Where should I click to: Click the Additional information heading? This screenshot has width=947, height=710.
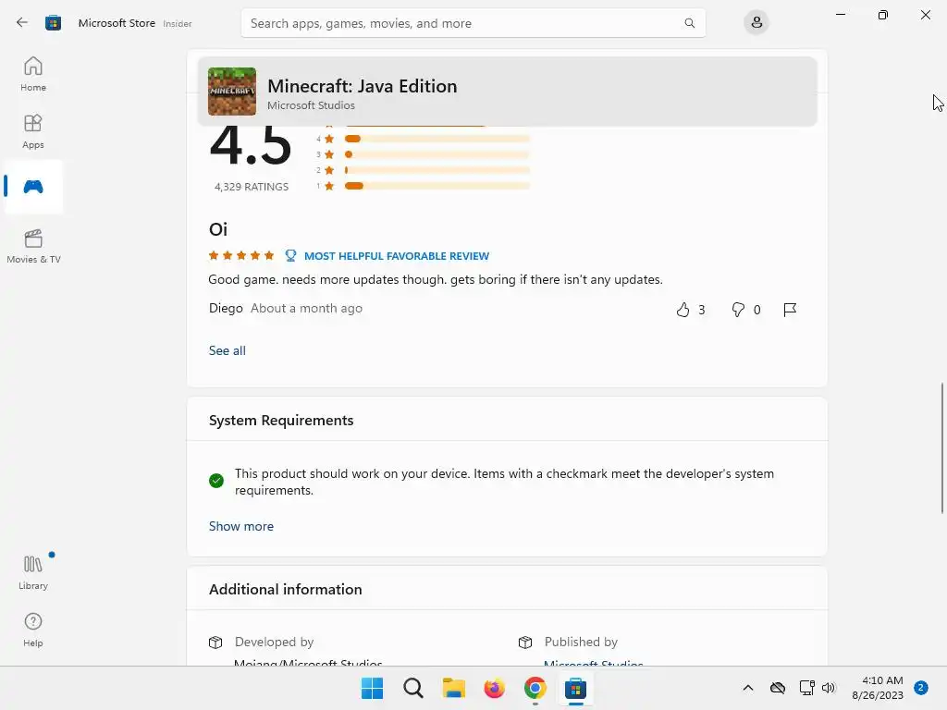click(x=285, y=589)
